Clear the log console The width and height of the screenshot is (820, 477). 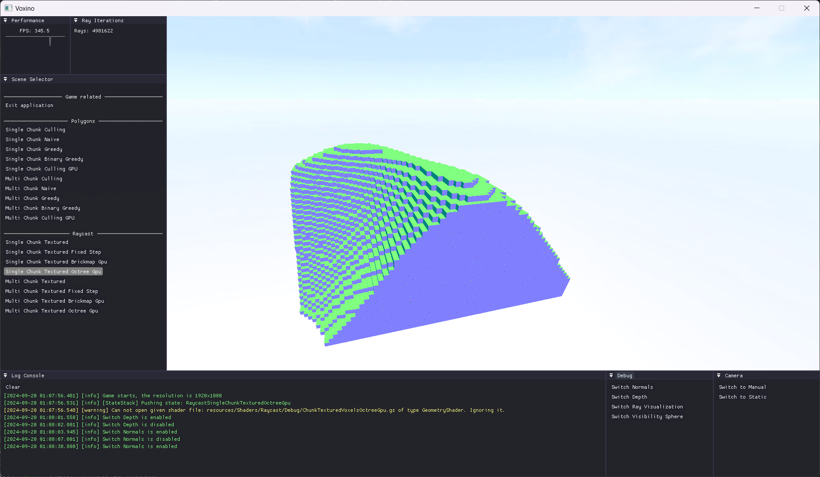coord(13,387)
